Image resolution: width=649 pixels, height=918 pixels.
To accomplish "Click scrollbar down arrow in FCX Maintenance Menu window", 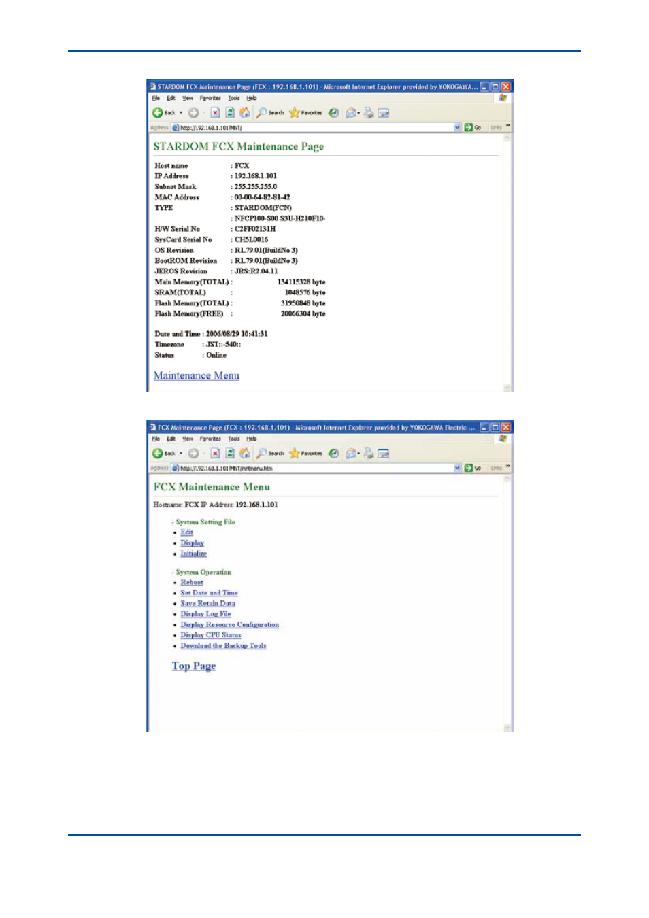I will (507, 728).
